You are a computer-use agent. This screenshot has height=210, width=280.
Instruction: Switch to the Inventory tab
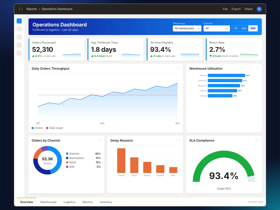point(106,202)
